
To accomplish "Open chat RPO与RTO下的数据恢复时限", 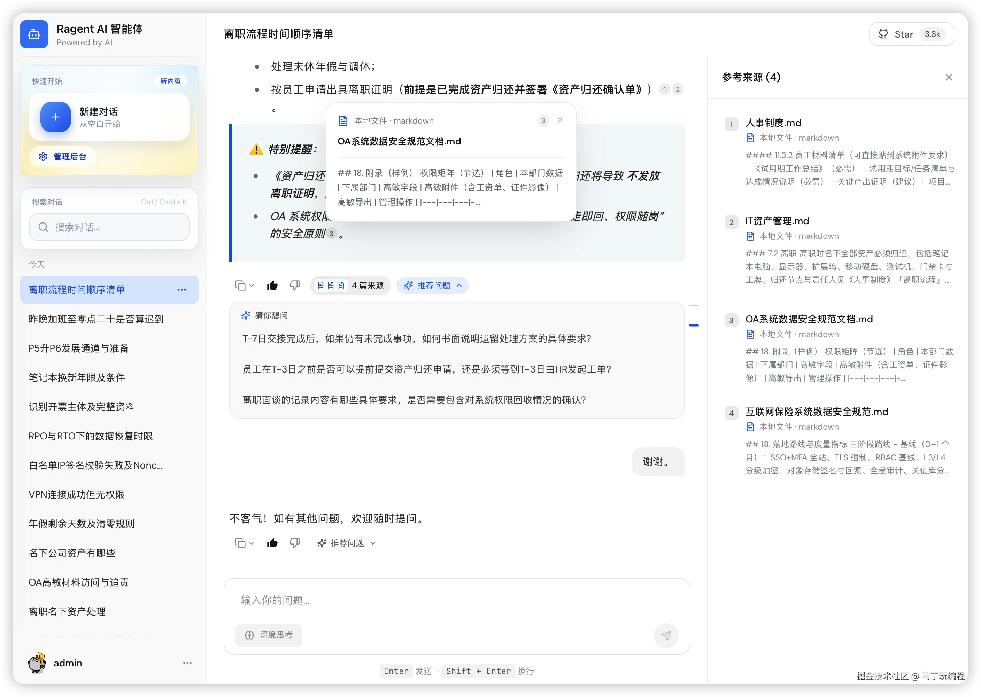I will pos(109,436).
